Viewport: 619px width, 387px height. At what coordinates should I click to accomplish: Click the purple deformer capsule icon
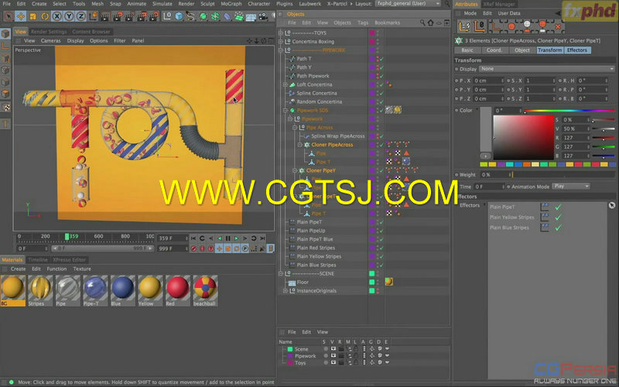tap(227, 16)
